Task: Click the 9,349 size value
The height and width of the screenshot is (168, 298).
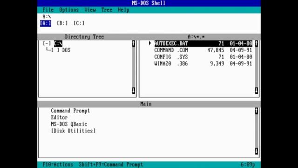Action: (217, 63)
